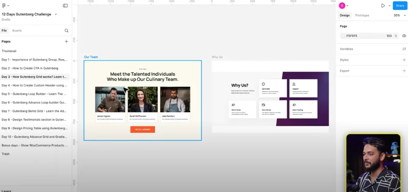Select James Ingram team photo
Image resolution: width=408 pixels, height=192 pixels.
point(110,100)
